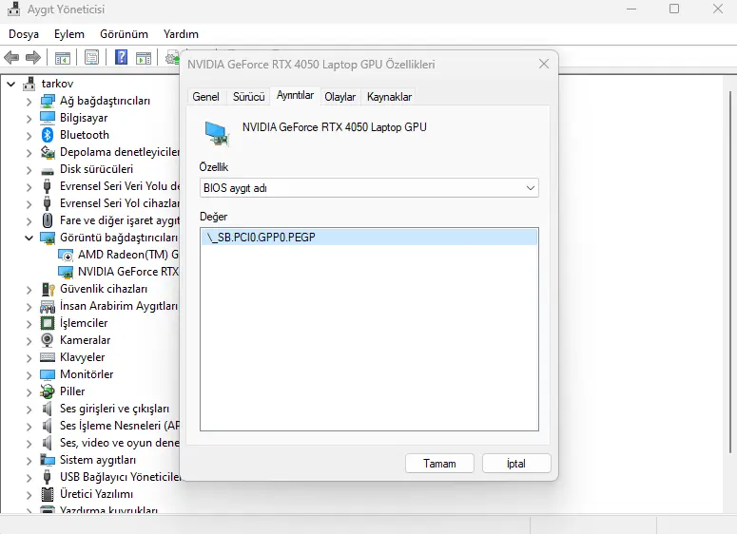Click the Bluetooth logo icon

48,135
